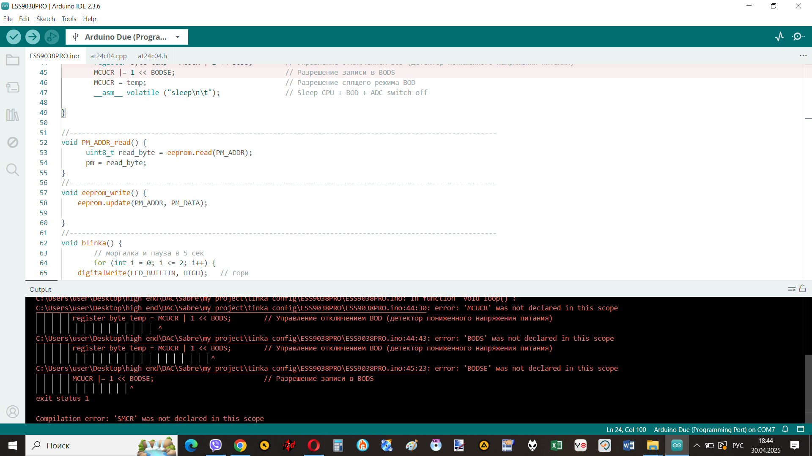Screen dimensions: 812x456
Task: Open the Search sidebar panel
Action: (x=13, y=170)
